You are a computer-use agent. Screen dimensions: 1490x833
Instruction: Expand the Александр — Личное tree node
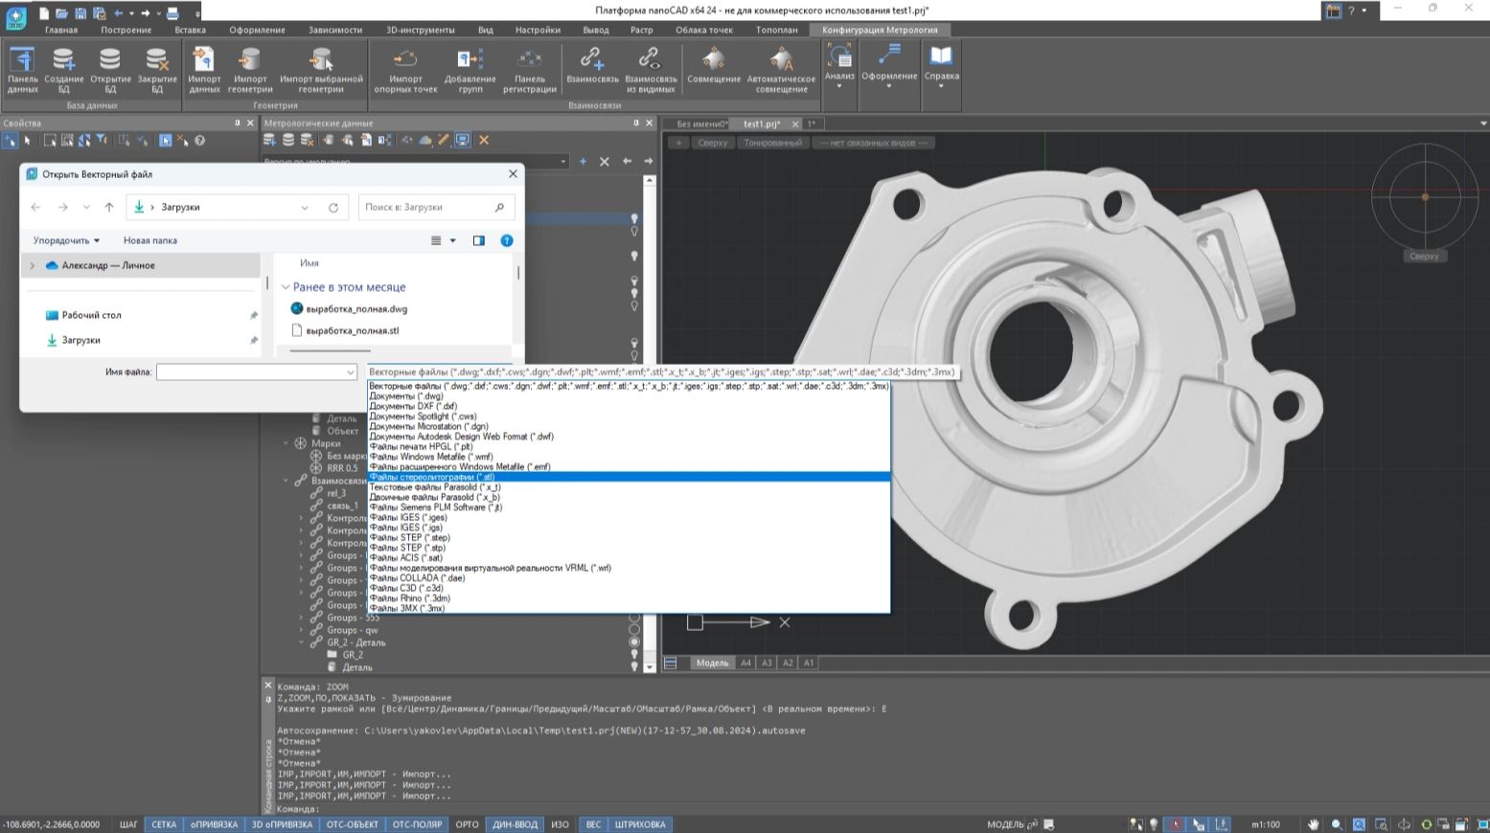click(x=33, y=265)
